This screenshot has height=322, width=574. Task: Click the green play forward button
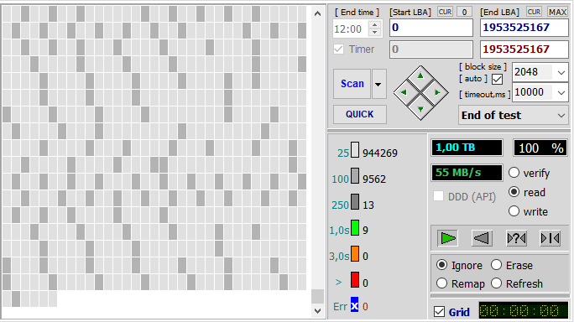click(x=448, y=238)
